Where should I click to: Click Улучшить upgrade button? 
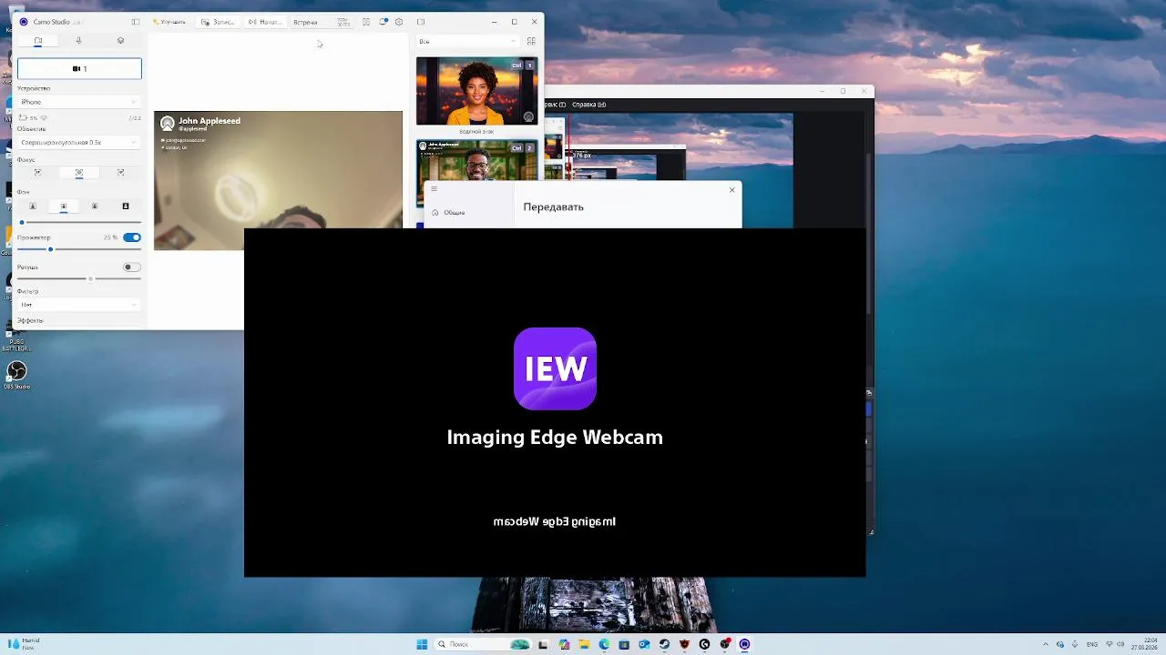169,22
